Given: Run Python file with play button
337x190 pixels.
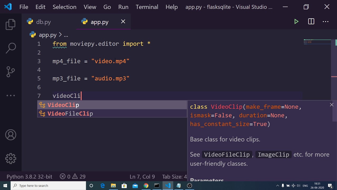Looking at the screenshot, I should click(x=296, y=22).
